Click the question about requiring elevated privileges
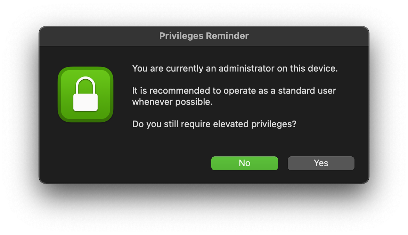Screen dimensions: 408x235 click(214, 124)
